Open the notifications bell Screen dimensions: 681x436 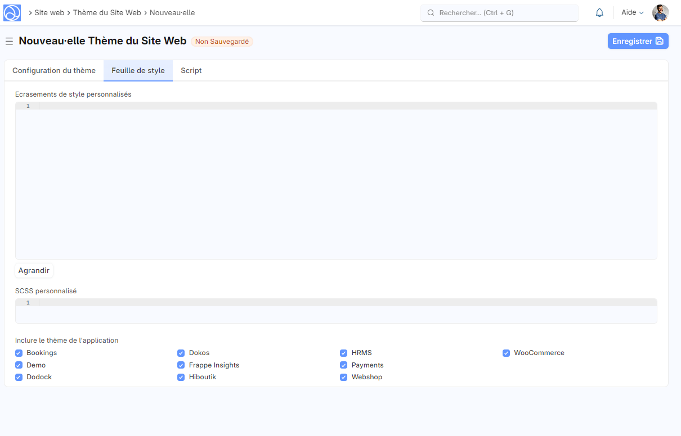click(x=599, y=12)
